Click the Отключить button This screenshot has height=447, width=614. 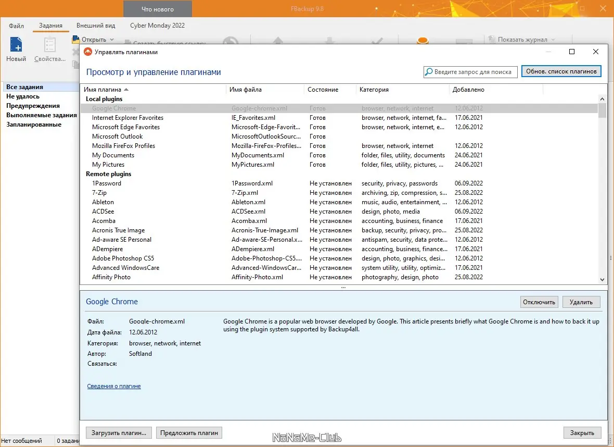click(x=539, y=302)
